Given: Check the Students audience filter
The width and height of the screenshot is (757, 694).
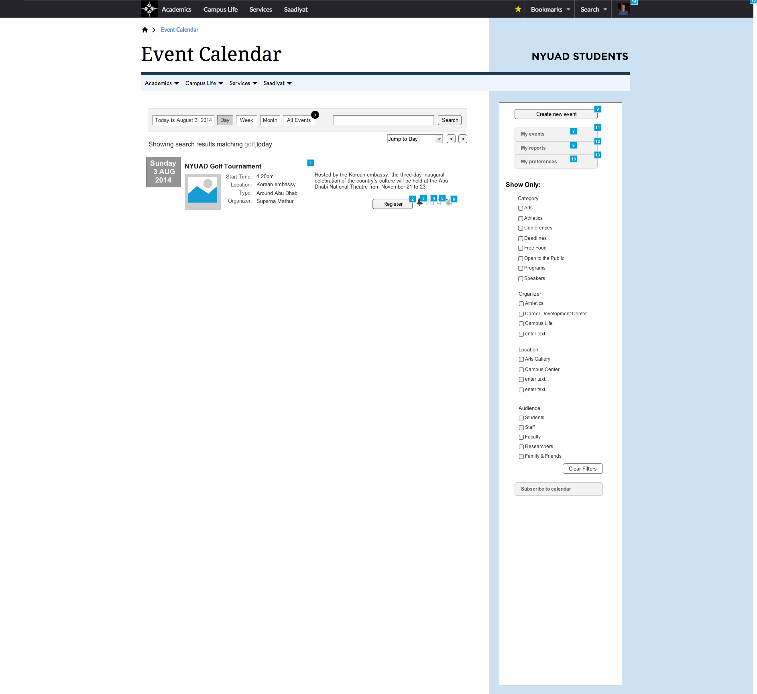Looking at the screenshot, I should pyautogui.click(x=521, y=418).
